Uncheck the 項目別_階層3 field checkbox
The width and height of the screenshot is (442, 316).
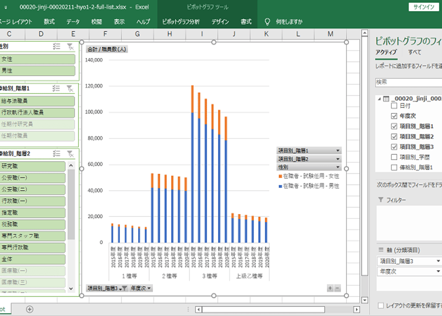[x=394, y=147]
